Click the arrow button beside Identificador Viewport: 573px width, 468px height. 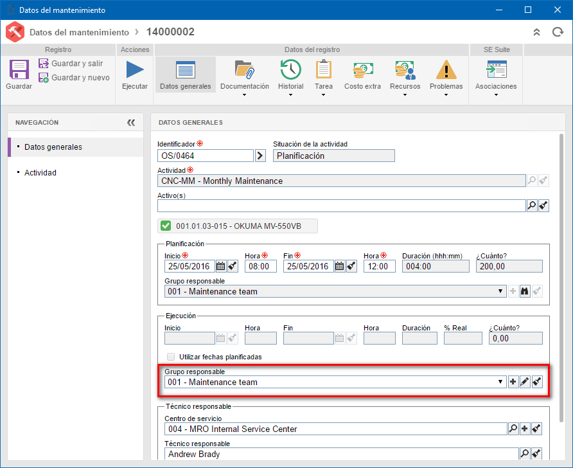[260, 156]
